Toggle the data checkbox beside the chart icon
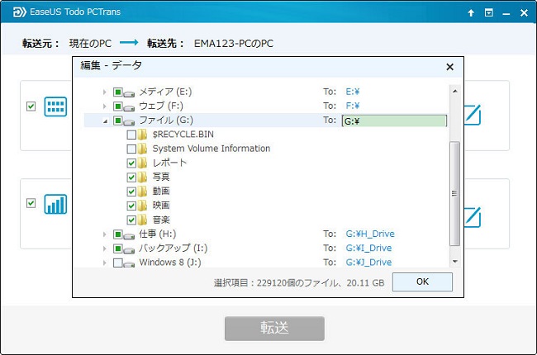Viewport: 537px width, 355px height. (31, 203)
